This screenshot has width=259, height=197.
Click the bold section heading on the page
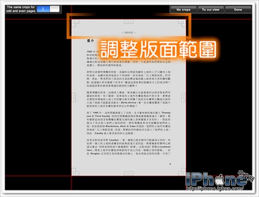(91, 41)
